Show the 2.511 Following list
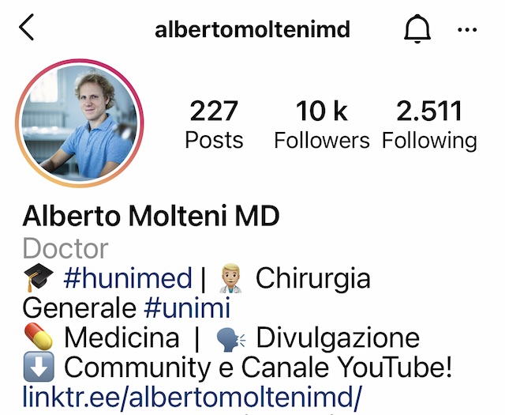505x415 pixels. click(x=429, y=124)
